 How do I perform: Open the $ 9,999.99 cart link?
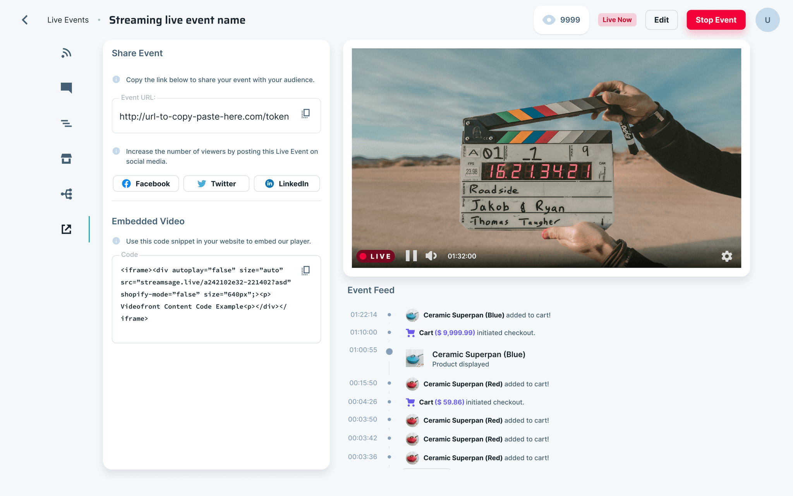tap(455, 332)
